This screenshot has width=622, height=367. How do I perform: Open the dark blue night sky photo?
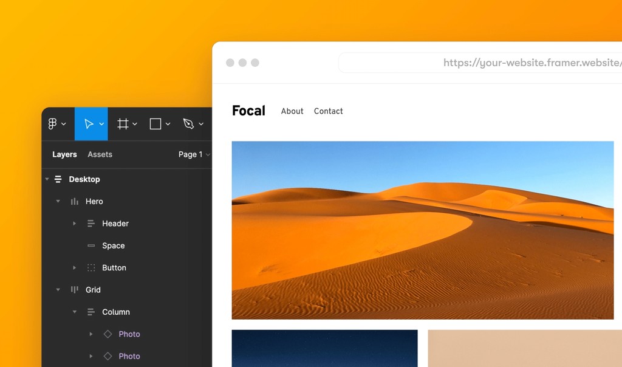pyautogui.click(x=324, y=348)
